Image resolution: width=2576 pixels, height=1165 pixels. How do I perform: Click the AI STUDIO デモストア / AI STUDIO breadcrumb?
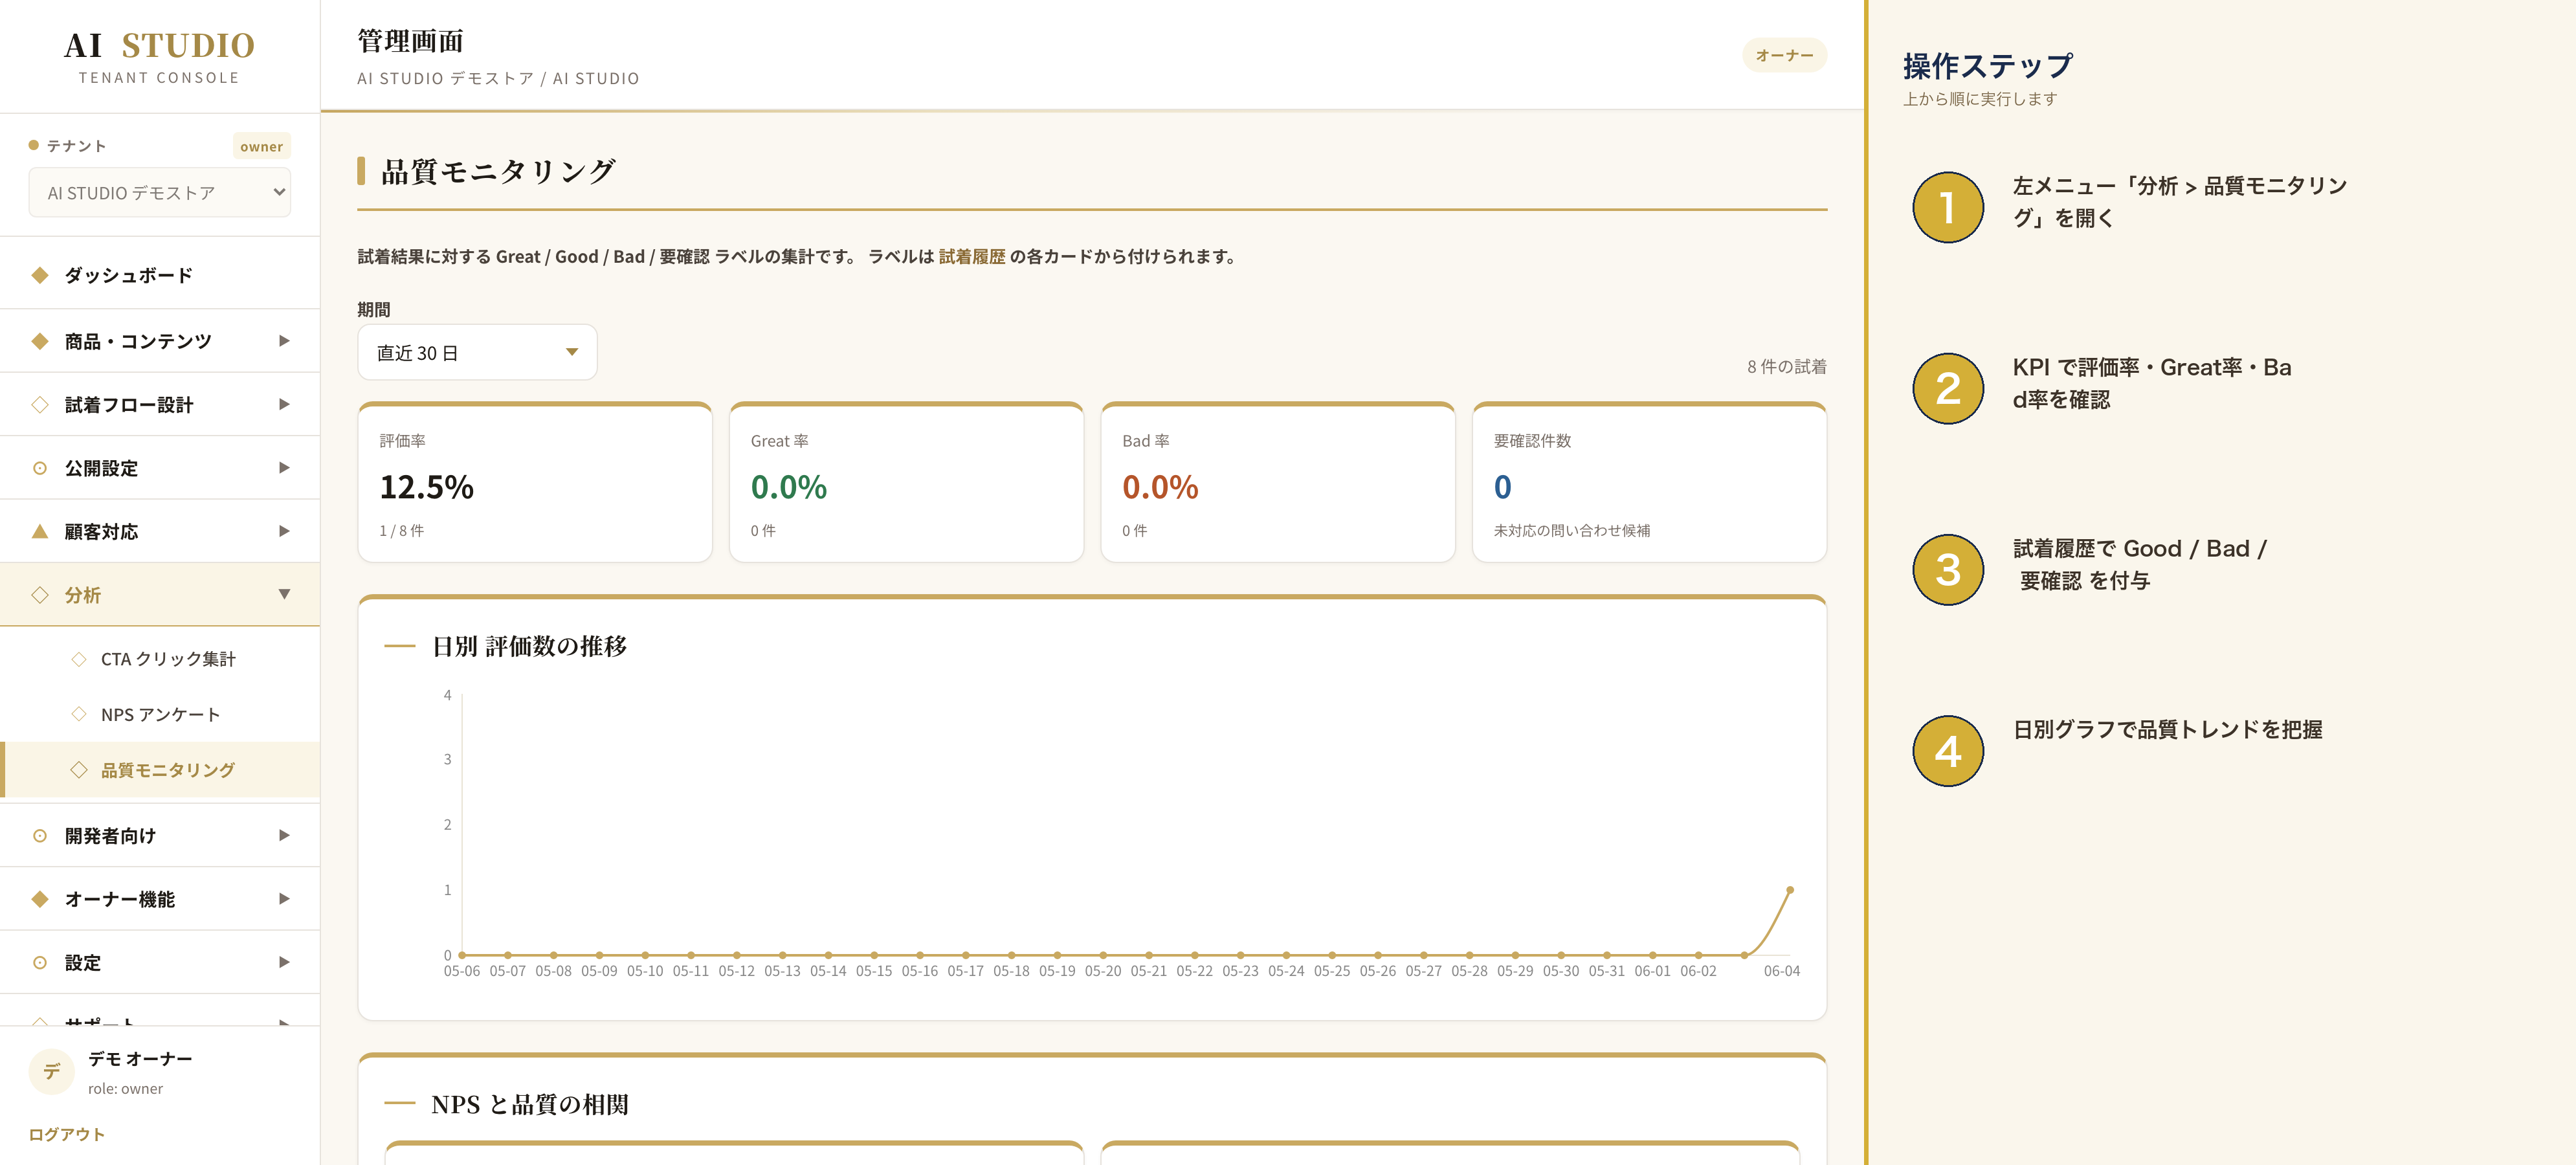(498, 78)
